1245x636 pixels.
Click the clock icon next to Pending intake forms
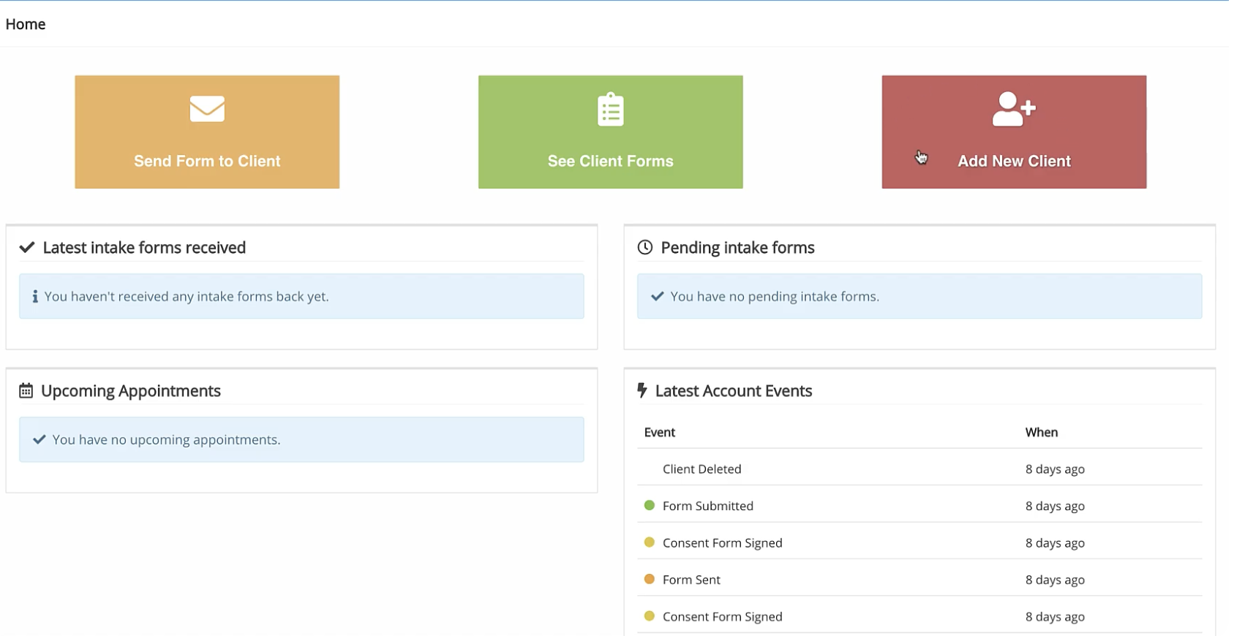pos(644,247)
